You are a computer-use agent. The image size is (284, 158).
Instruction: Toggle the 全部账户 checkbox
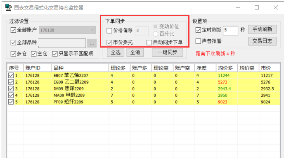[13, 30]
